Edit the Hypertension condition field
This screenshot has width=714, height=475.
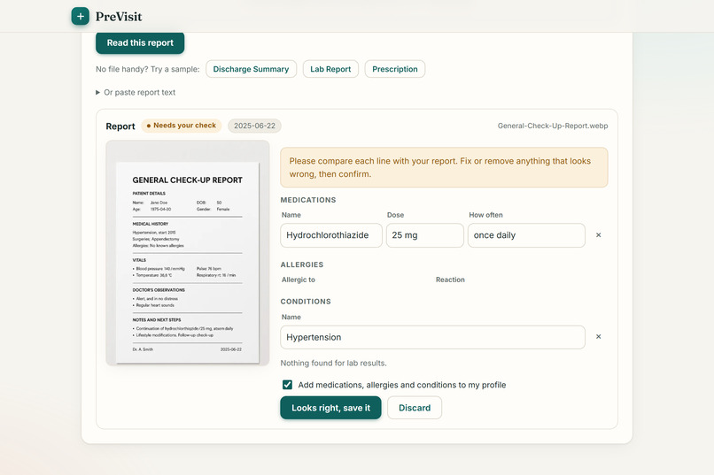(432, 337)
